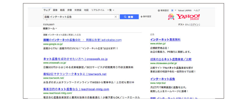Expand the 一覧 dropdown menu
This screenshot has width=250, height=105.
pos(111,10)
